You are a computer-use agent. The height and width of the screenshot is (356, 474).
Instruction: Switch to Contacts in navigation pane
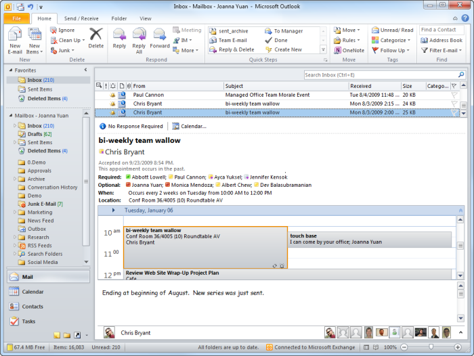[x=48, y=307]
